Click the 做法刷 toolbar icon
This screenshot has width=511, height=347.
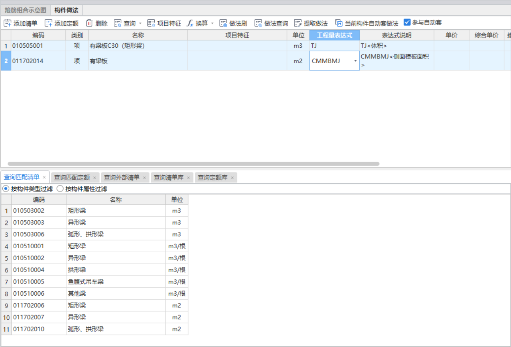pyautogui.click(x=224, y=23)
